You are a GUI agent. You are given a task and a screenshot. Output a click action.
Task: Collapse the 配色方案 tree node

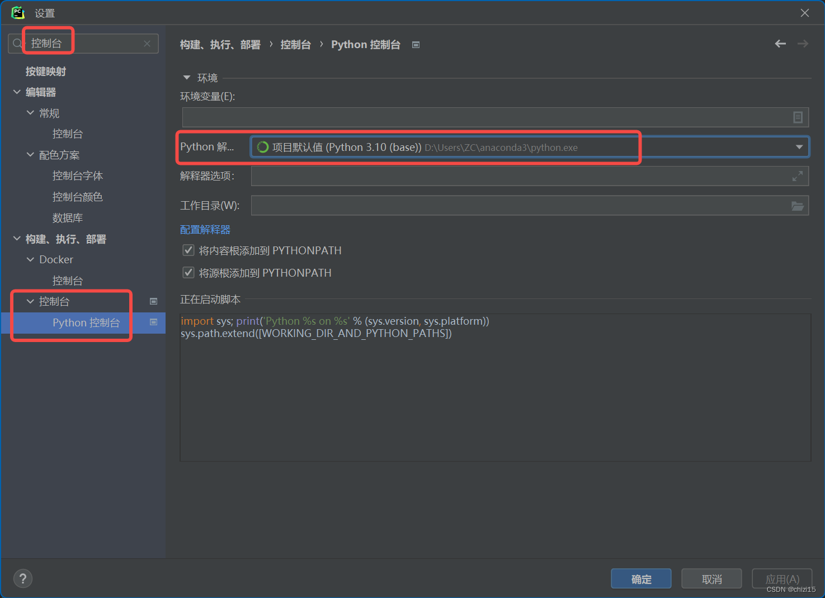point(30,155)
